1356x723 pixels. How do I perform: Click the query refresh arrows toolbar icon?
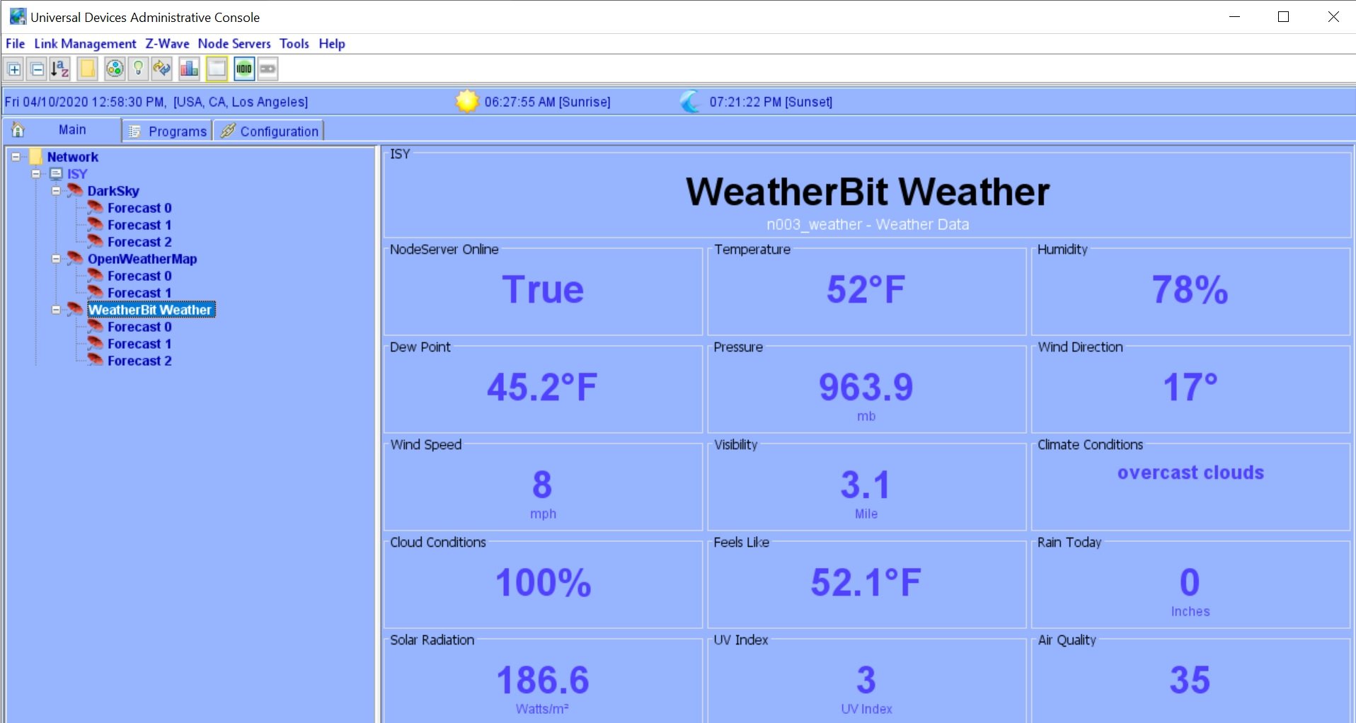[161, 69]
